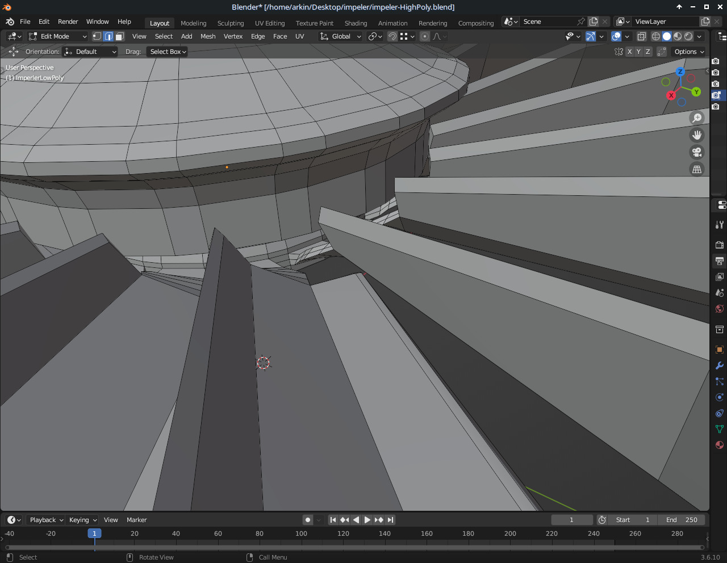
Task: Enable Y axis mirror toggle
Action: 638,52
